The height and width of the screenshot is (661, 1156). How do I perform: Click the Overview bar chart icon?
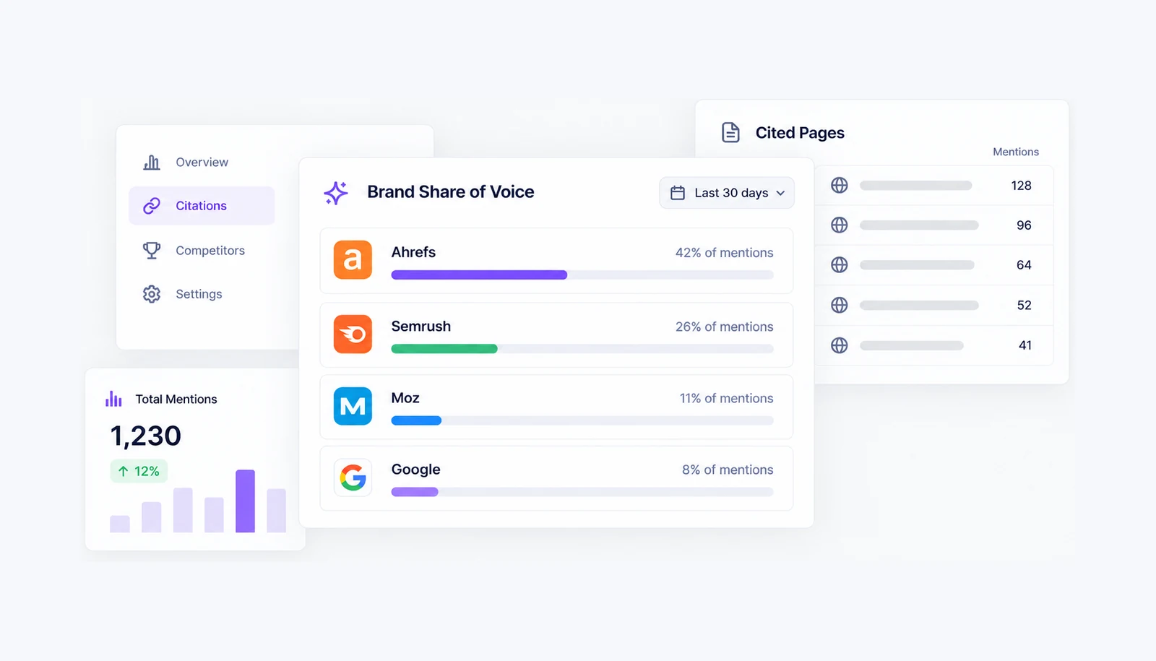click(152, 163)
